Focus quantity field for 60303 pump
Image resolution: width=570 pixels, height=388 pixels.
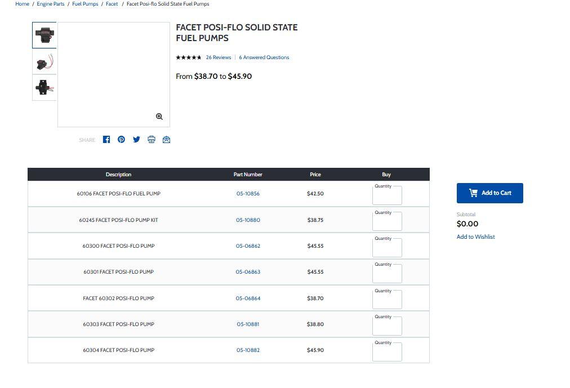387,326
